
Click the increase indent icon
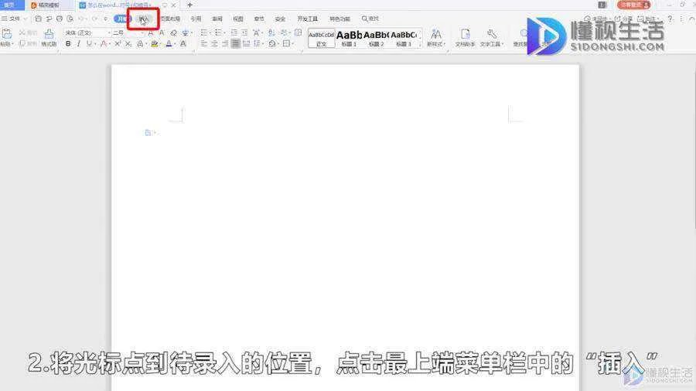coord(244,32)
